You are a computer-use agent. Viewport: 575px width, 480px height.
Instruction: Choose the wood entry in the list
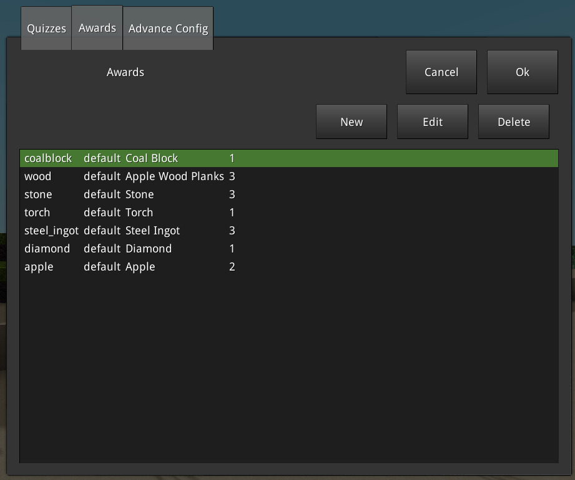tap(38, 176)
